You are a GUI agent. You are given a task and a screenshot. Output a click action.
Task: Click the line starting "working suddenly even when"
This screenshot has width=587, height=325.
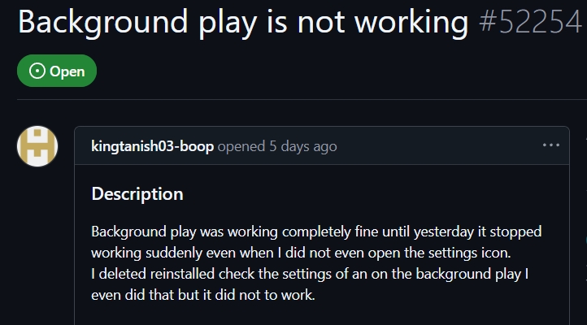coord(301,253)
